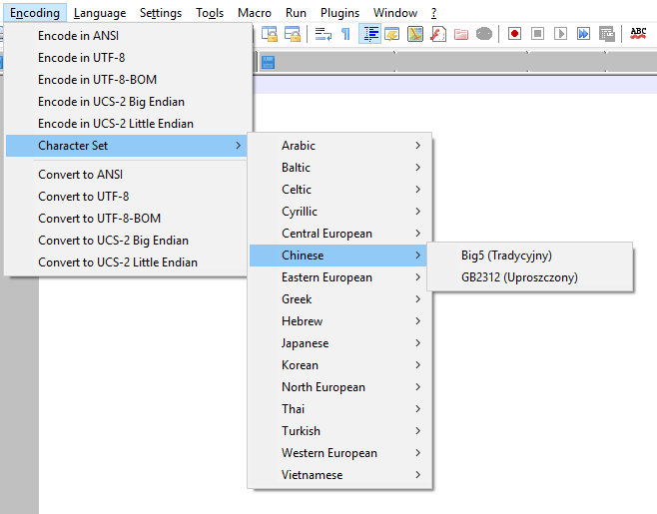Click the grey monitoring eye icon

[484, 34]
